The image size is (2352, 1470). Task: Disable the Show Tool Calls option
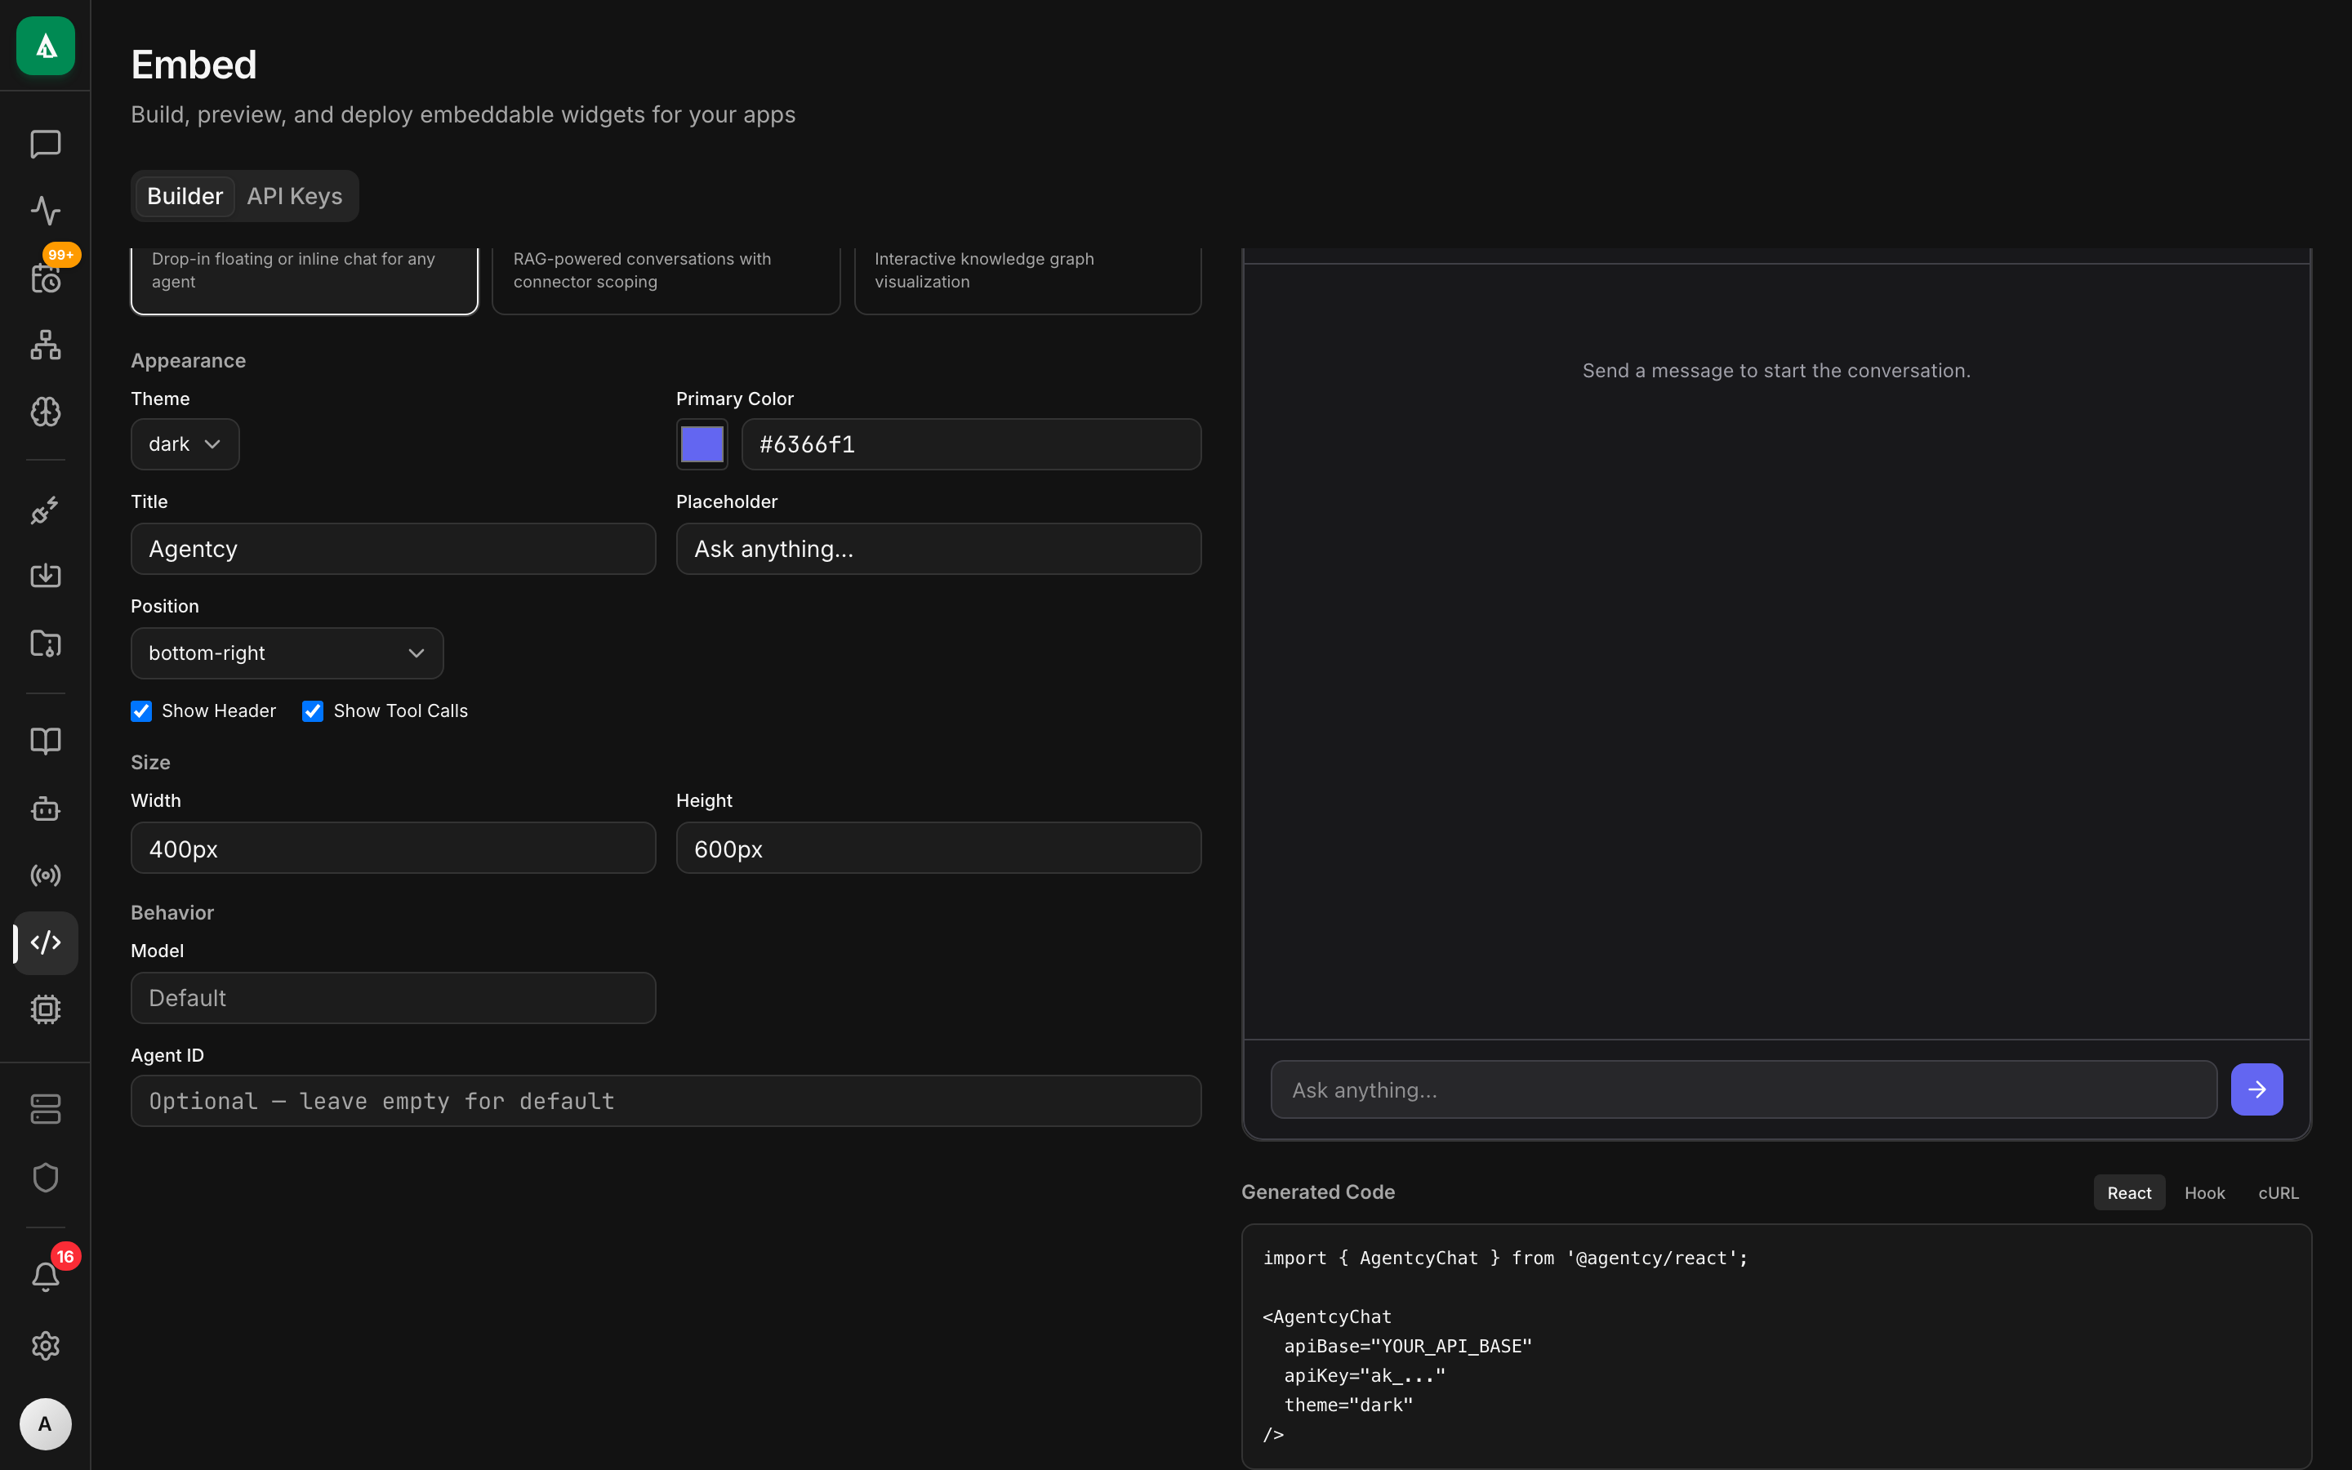312,710
